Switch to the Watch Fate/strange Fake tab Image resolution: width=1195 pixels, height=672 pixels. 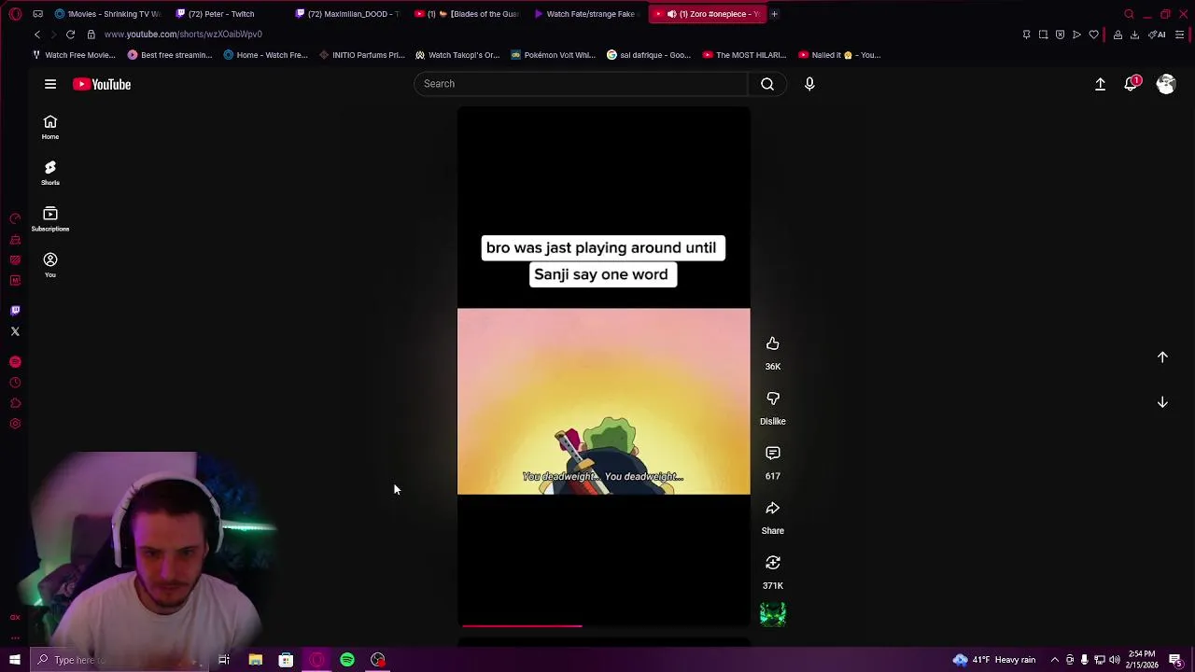(x=587, y=14)
